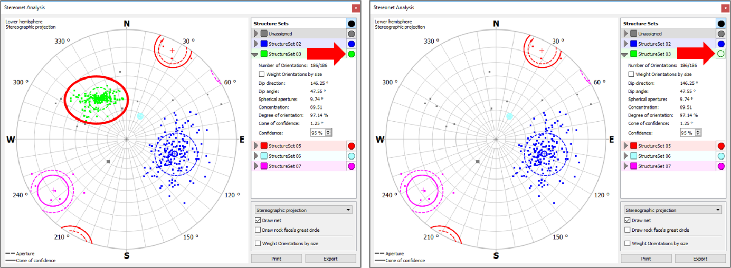
Task: Collapse StructureSet 03 in right window
Action: tap(625, 54)
